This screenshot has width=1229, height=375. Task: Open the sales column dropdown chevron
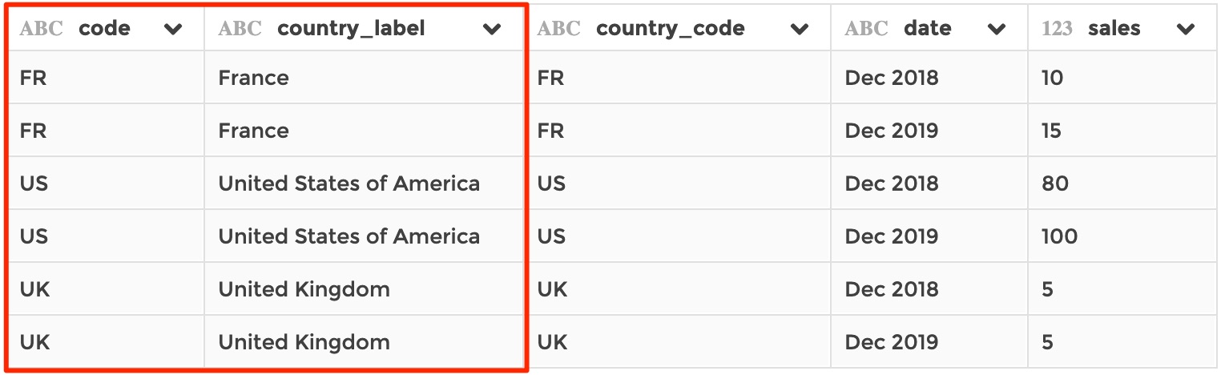click(1186, 30)
